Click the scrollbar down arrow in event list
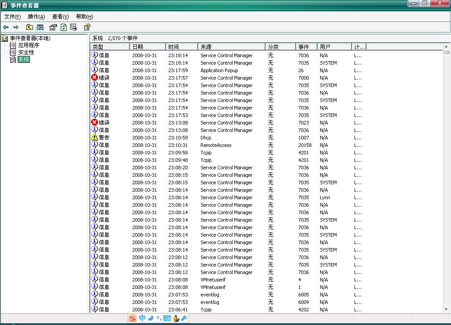Viewport: 451px width, 325px height. point(447,310)
